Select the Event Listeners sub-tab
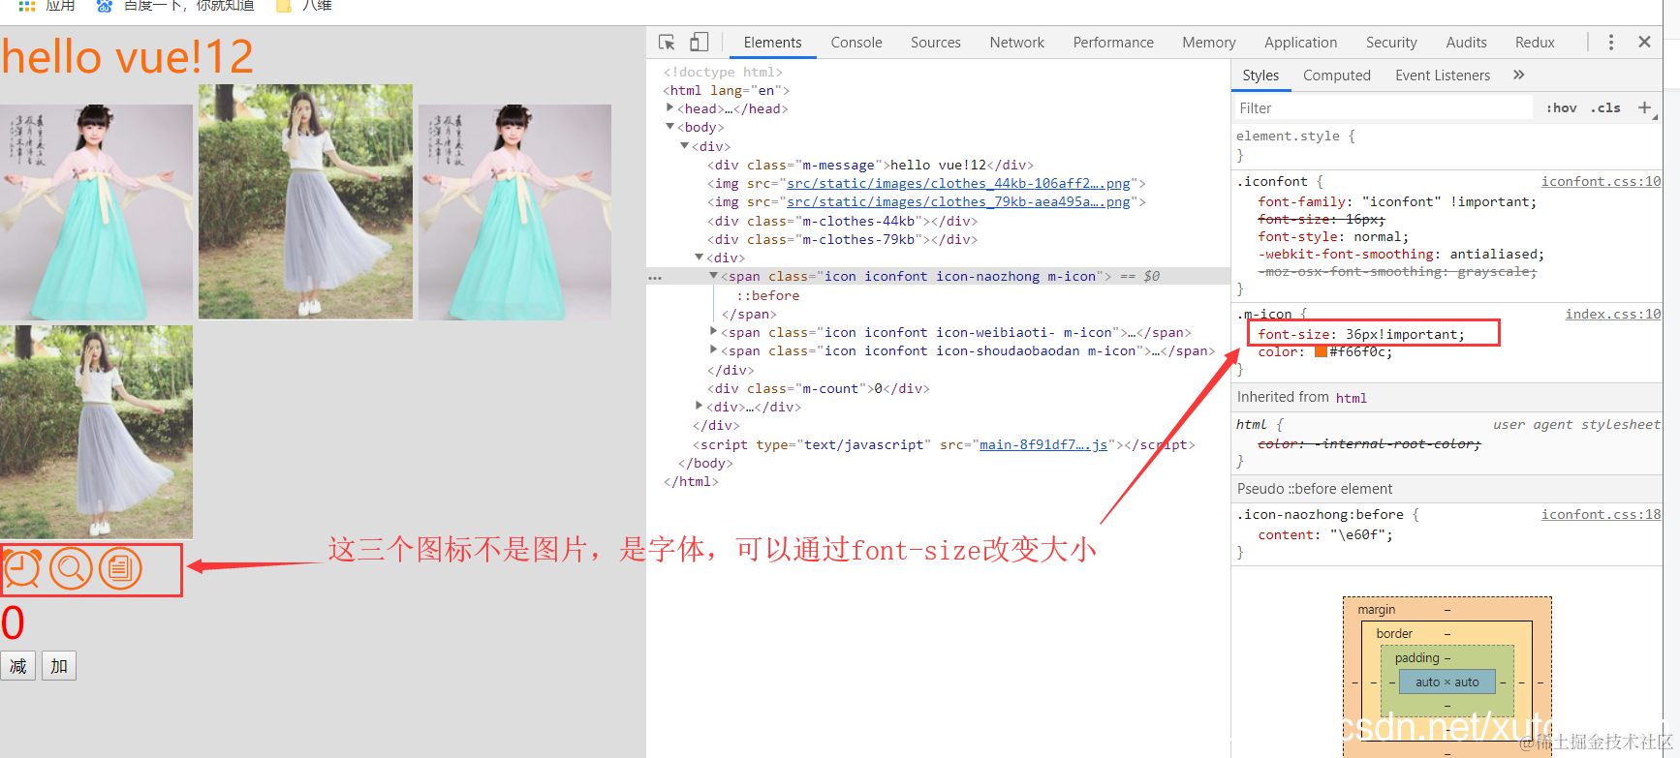Screen dimensions: 1680x758 point(1443,76)
